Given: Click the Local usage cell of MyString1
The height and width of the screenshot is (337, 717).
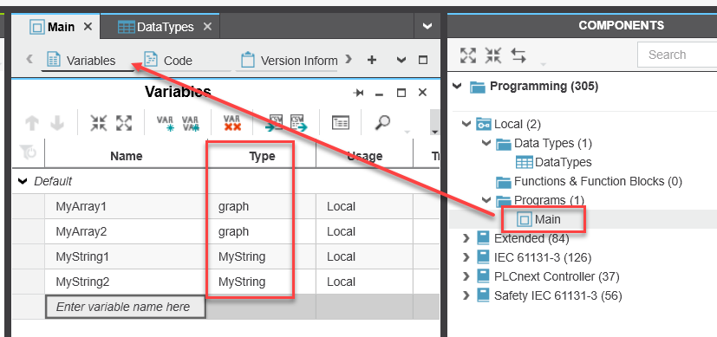Looking at the screenshot, I should coord(364,256).
